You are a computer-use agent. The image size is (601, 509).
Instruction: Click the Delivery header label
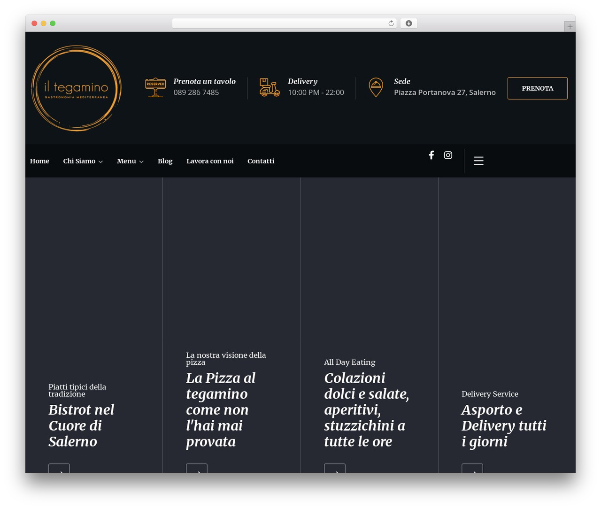pos(302,81)
